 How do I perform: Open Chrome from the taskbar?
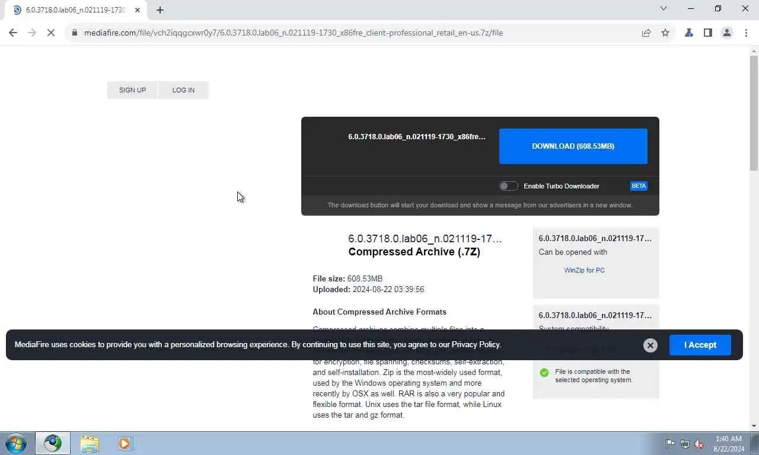pyautogui.click(x=53, y=443)
